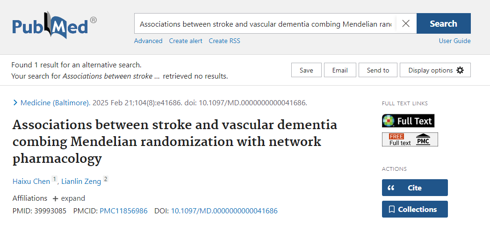Image resolution: width=490 pixels, height=233 pixels.
Task: Click the Cite quotation mark icon
Action: 391,188
